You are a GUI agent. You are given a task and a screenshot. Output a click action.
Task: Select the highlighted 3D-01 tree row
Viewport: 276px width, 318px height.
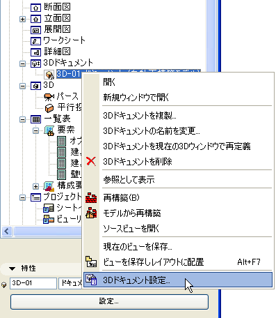(69, 74)
